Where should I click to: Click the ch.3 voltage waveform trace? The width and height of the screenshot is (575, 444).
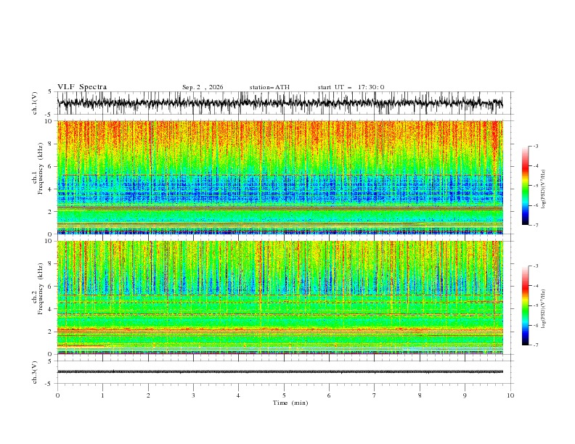pos(280,371)
